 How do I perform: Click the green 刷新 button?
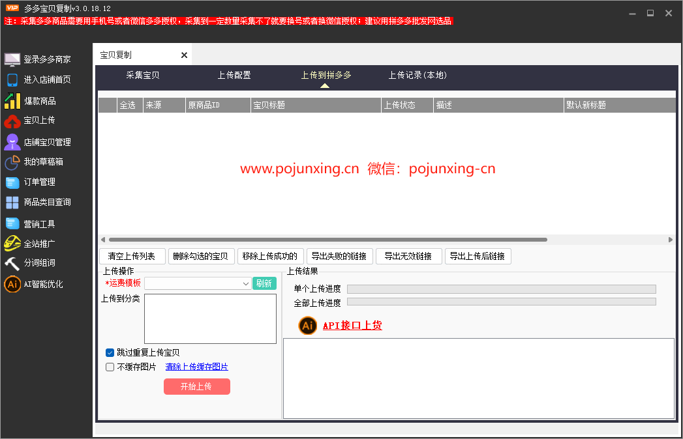(x=264, y=284)
